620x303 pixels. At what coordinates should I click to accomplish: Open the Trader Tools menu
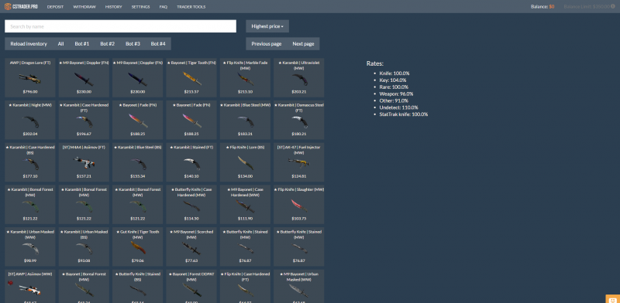(x=191, y=7)
